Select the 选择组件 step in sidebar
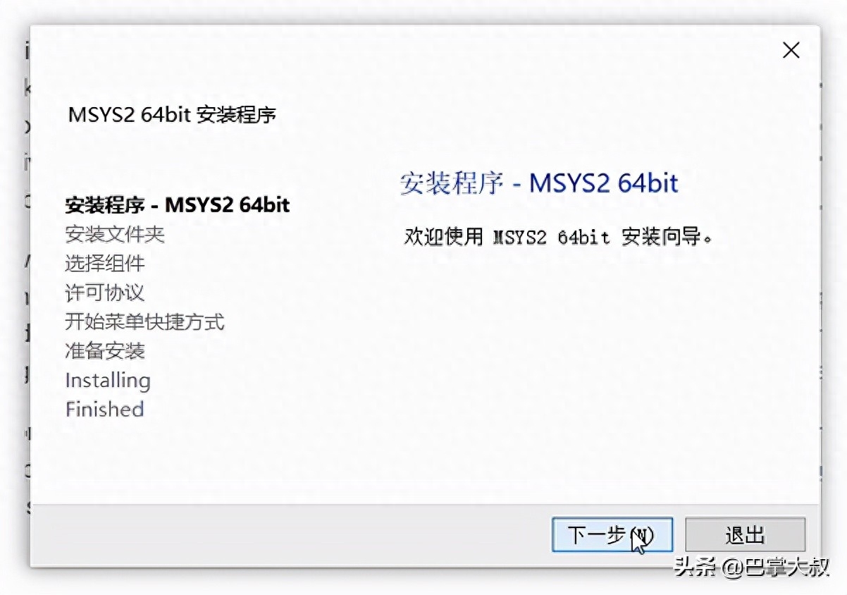This screenshot has height=595, width=847. [105, 264]
